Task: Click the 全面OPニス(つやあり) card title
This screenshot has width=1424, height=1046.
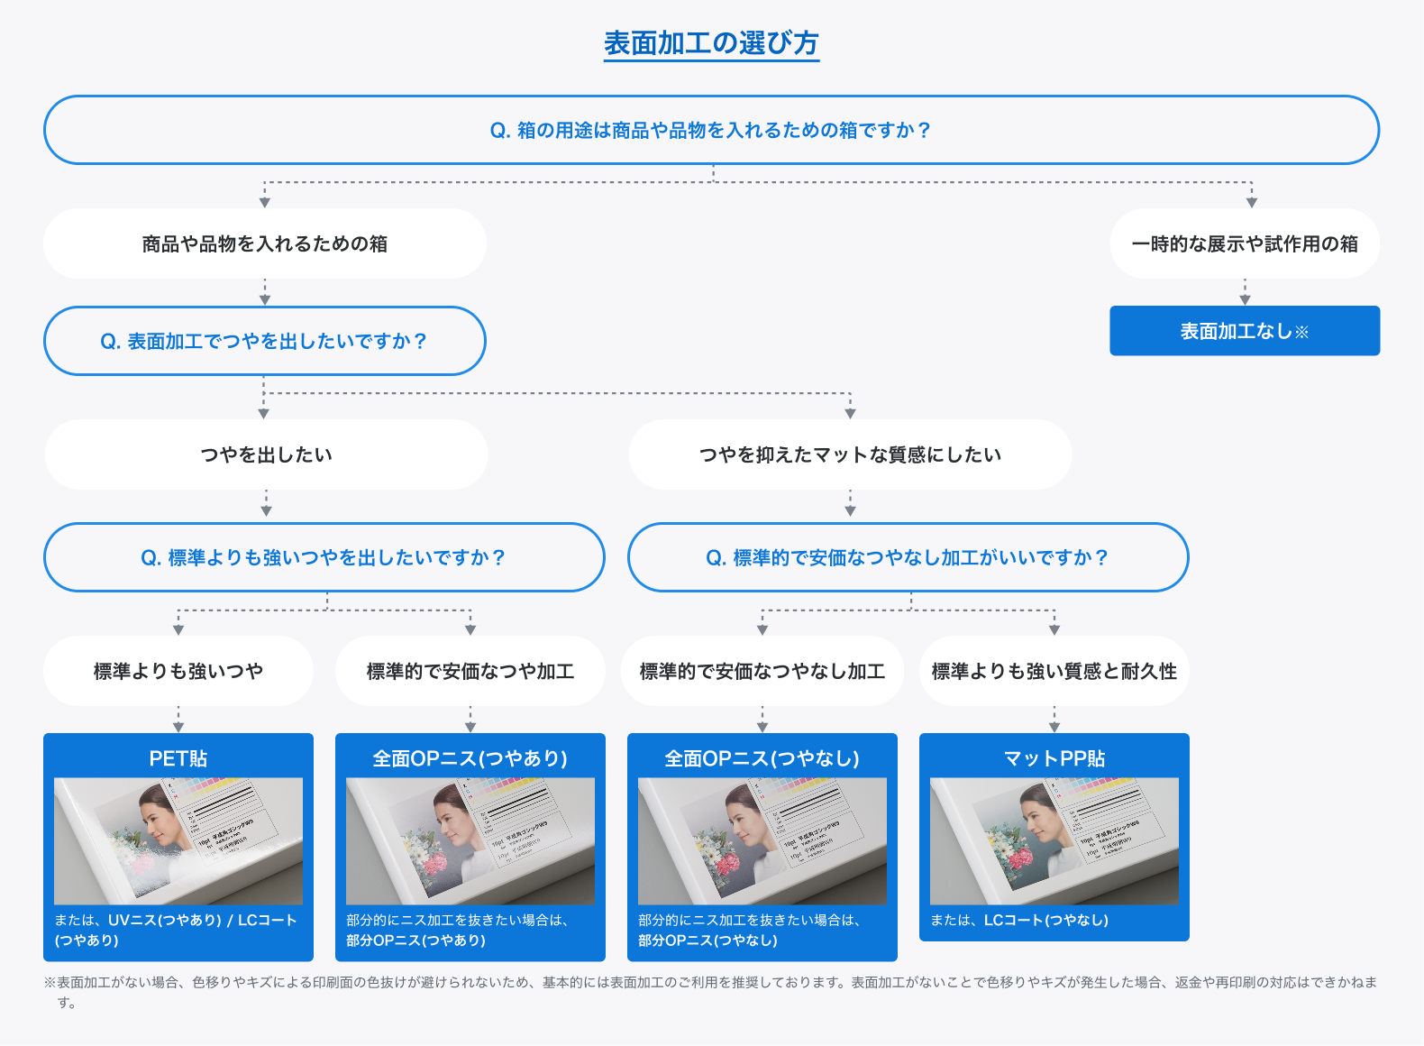Action: [470, 758]
